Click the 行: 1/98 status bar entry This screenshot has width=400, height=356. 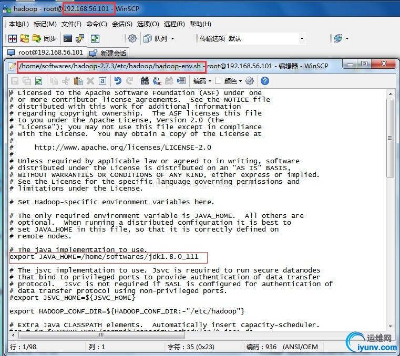pyautogui.click(x=23, y=347)
